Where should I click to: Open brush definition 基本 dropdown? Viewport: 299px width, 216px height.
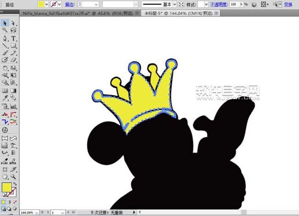coord(174,5)
